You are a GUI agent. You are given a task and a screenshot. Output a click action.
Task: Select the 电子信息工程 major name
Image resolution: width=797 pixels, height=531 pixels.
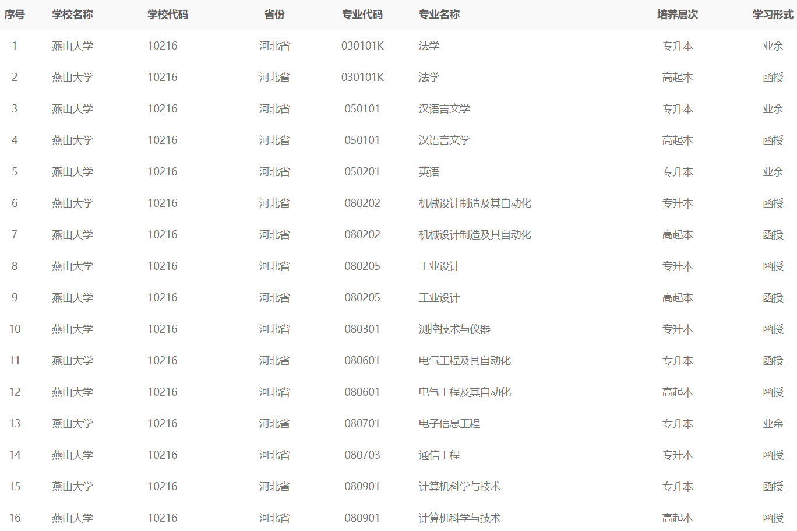449,424
